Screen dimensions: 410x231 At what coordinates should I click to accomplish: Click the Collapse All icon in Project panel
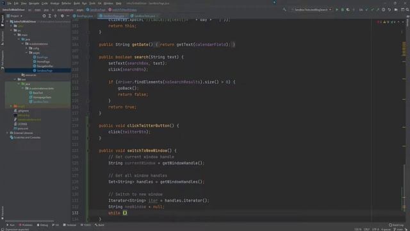pos(55,16)
